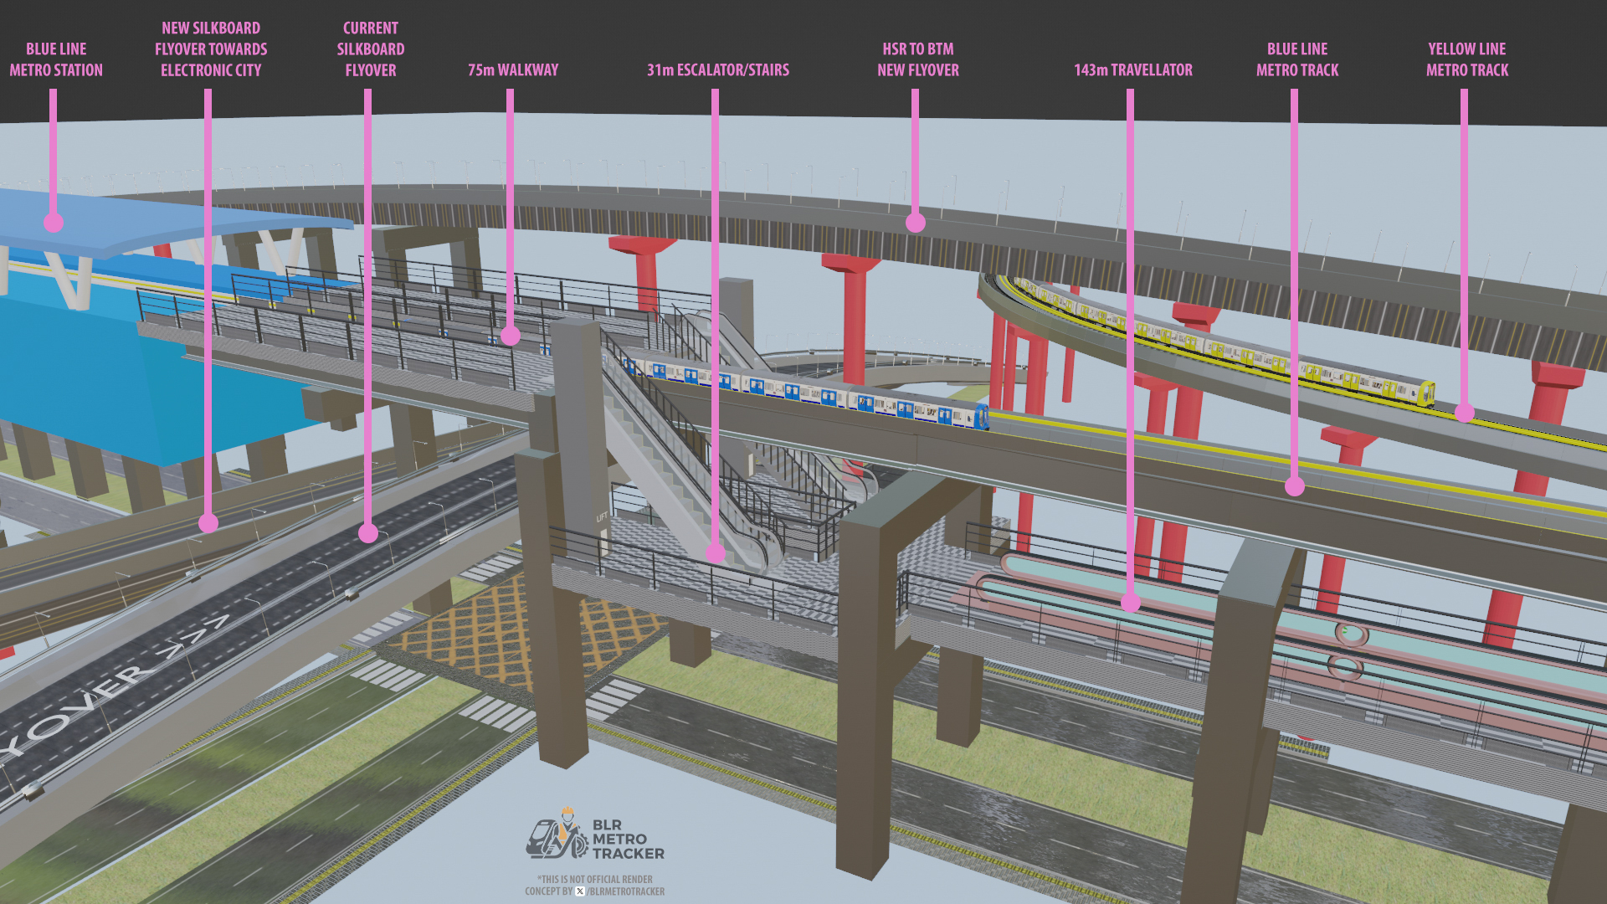Click the pink marker dot on 75m walkway
The height and width of the screenshot is (904, 1607).
pyautogui.click(x=511, y=336)
